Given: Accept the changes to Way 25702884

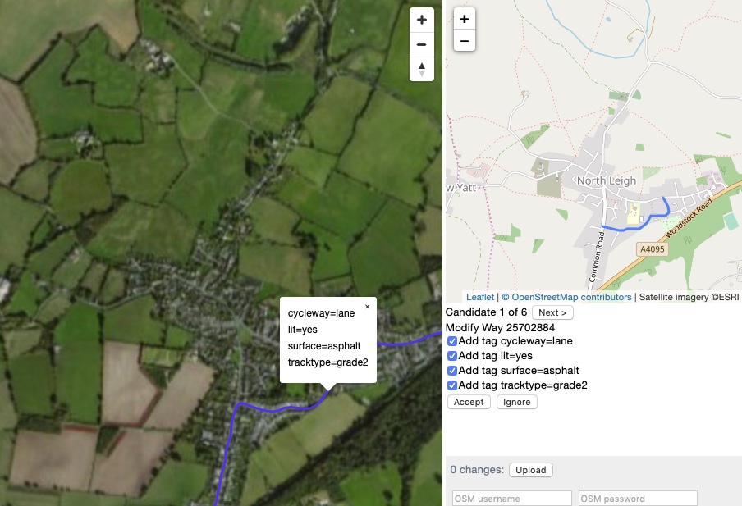Looking at the screenshot, I should pos(468,401).
